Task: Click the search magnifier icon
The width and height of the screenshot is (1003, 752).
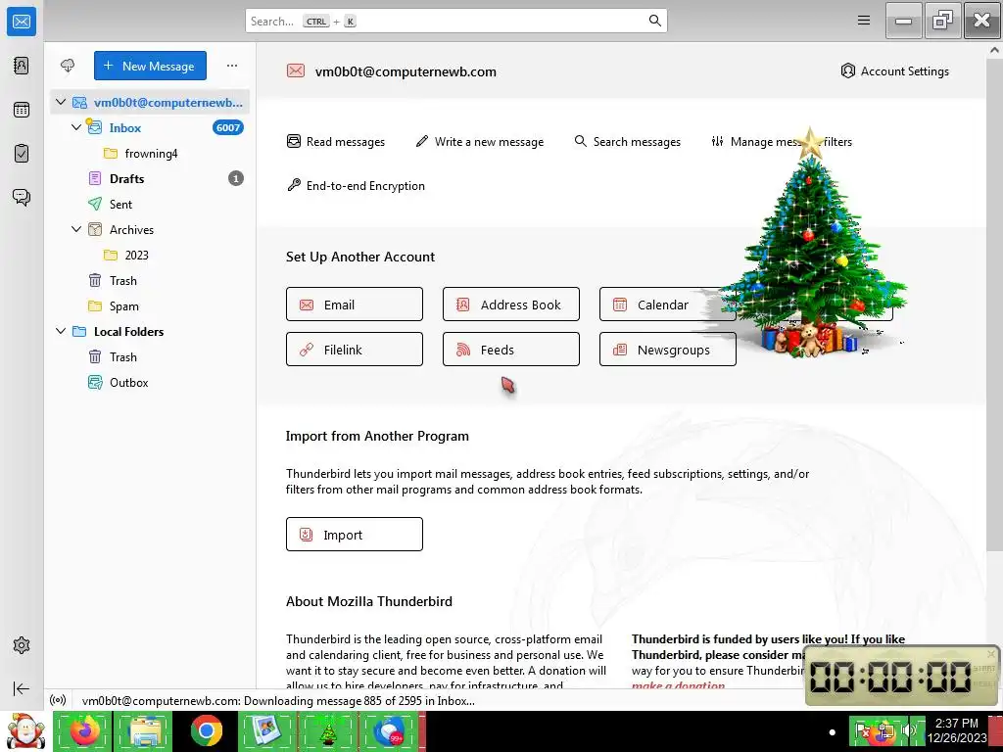Action: click(x=655, y=21)
